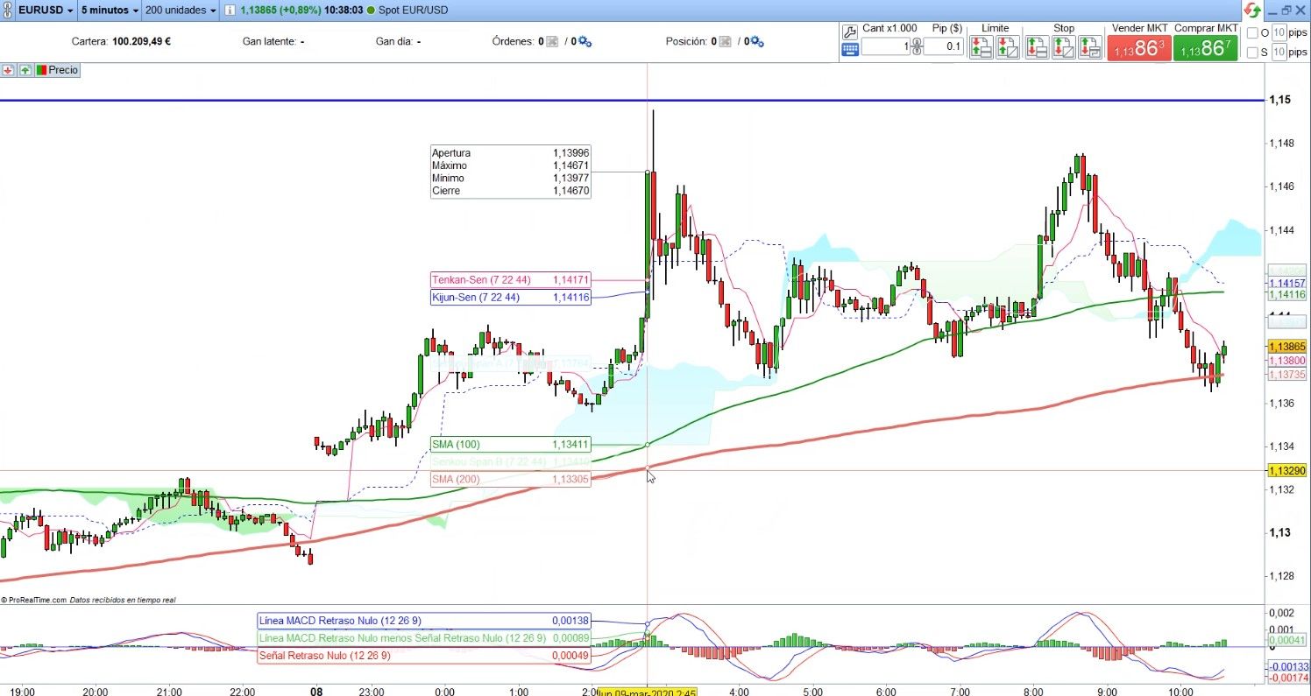1311x696 pixels.
Task: Open the Órdenes gear settings icon
Action: [x=585, y=41]
